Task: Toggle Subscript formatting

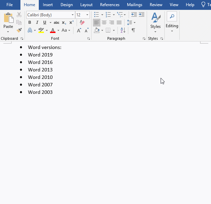Action: (64, 22)
